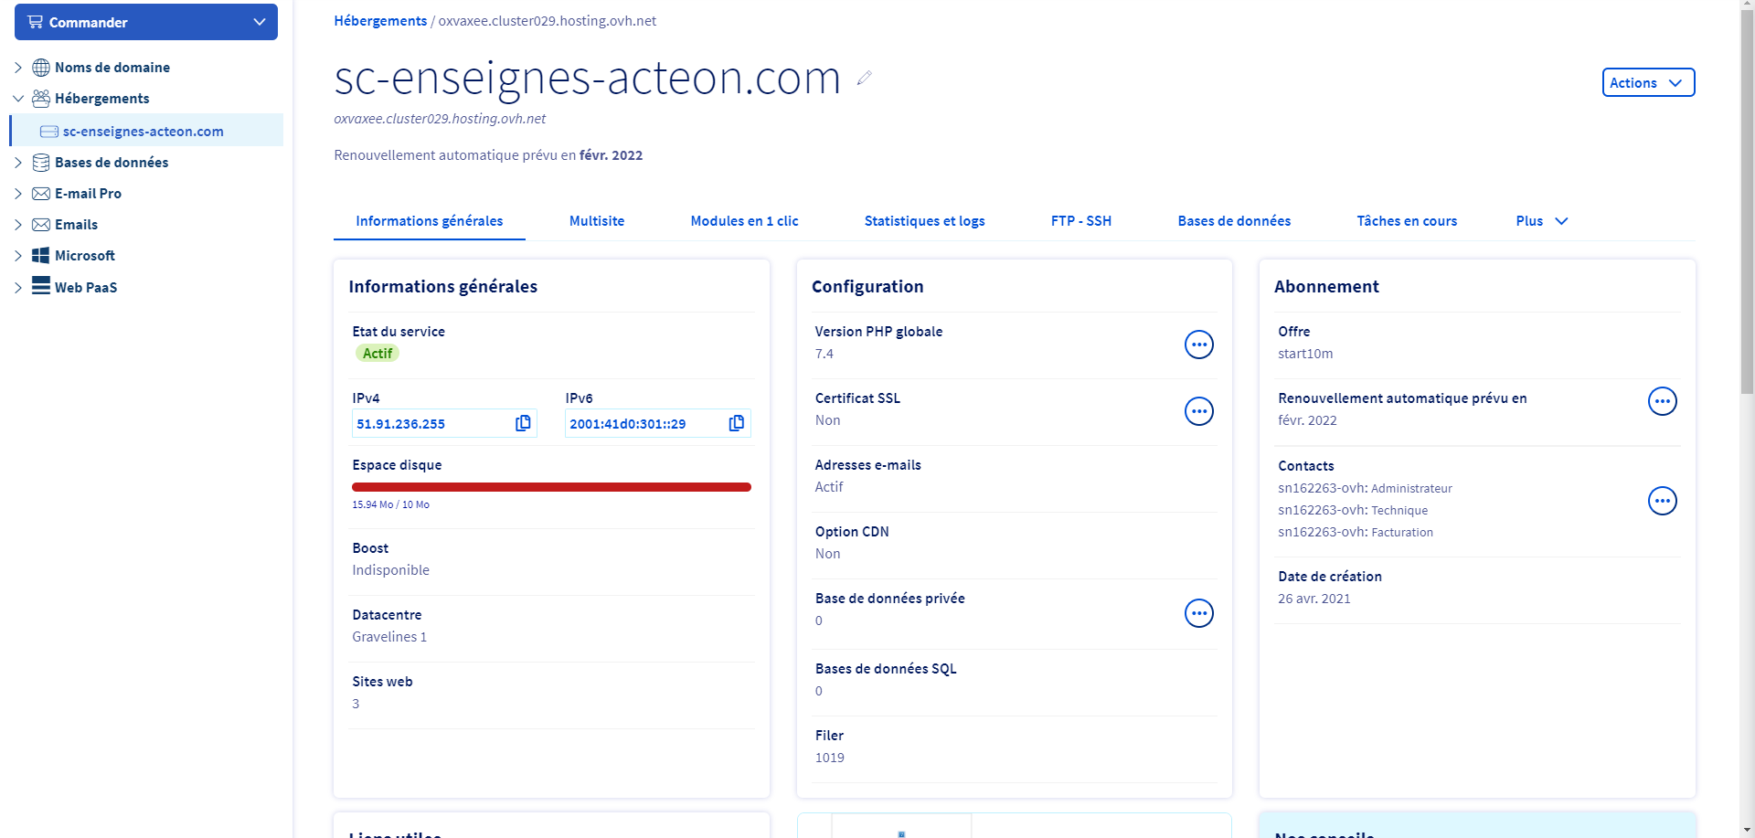Open the renewal options ellipsis menu
The height and width of the screenshot is (838, 1755).
[1661, 401]
